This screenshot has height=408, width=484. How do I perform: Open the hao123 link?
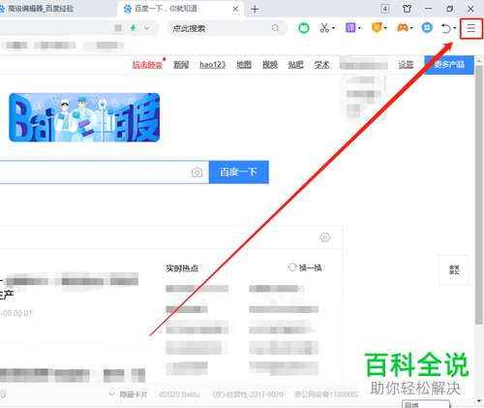[212, 65]
